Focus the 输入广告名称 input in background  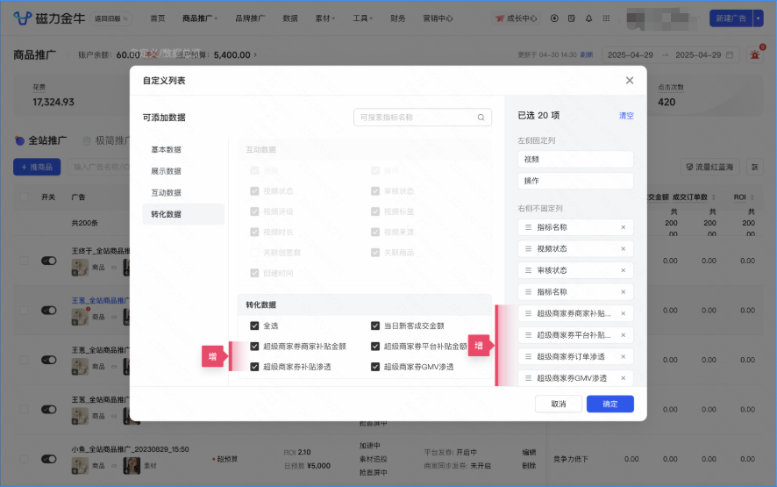pyautogui.click(x=99, y=167)
